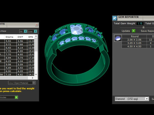The width and height of the screenshot is (154, 115).
Task: Click the Calculate green play button
Action: 16,97
